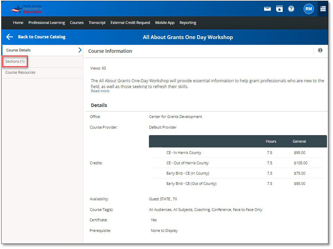Open Help via the question mark icon
333x249 pixels.
[x=291, y=9]
